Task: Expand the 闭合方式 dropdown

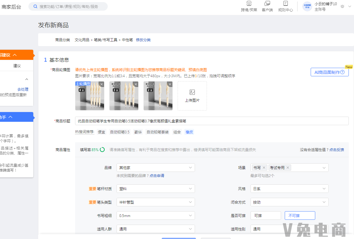Action: point(289,202)
